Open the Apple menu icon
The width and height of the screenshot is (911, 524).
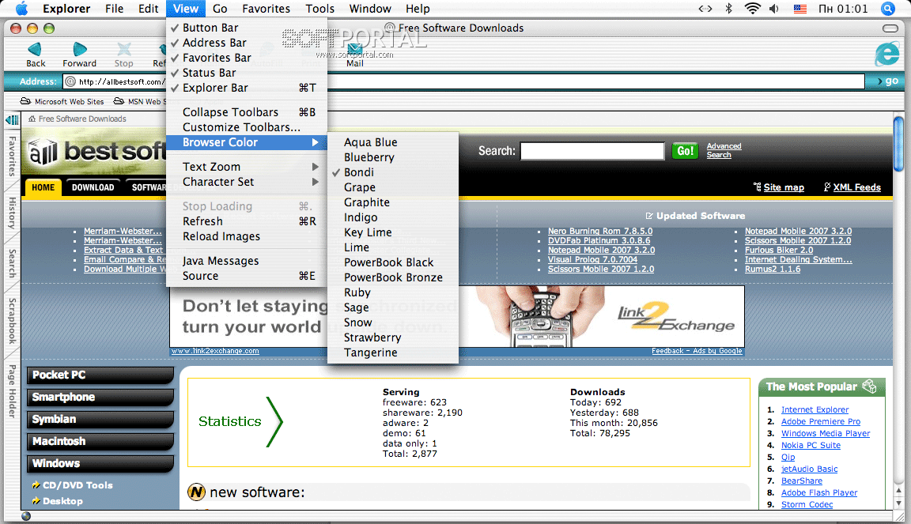pos(21,8)
